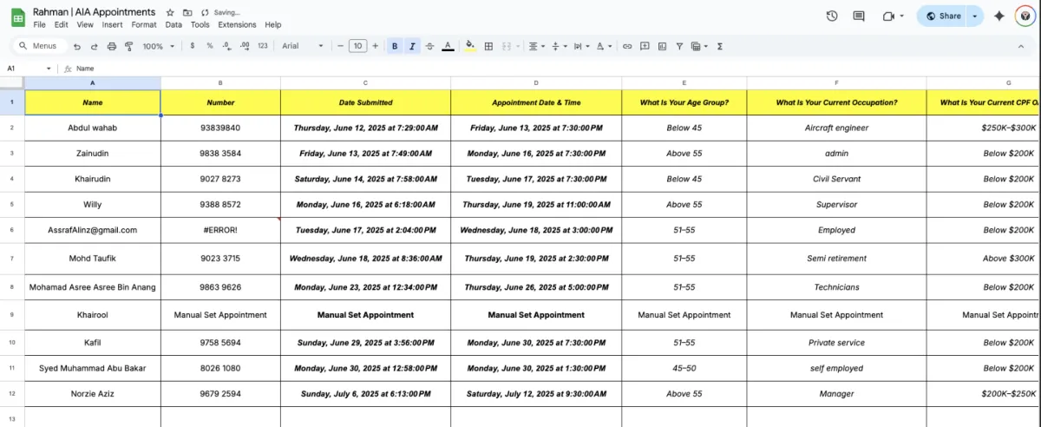Click the redo arrow icon
This screenshot has height=427, width=1041.
[95, 46]
